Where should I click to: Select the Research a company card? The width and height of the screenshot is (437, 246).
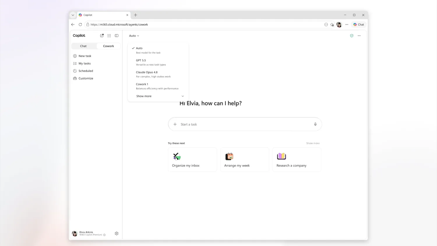(297, 159)
